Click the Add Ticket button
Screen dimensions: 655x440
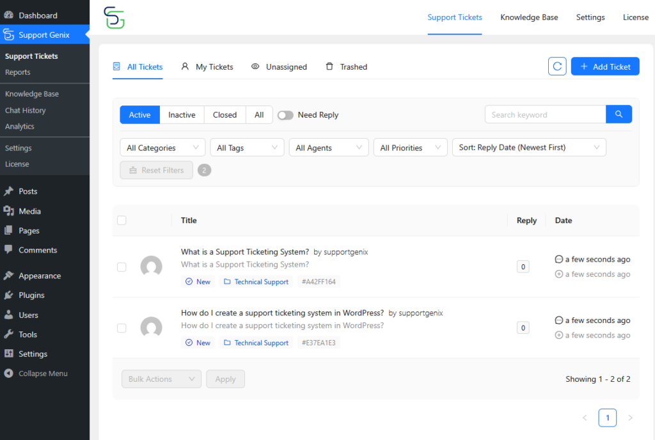604,67
